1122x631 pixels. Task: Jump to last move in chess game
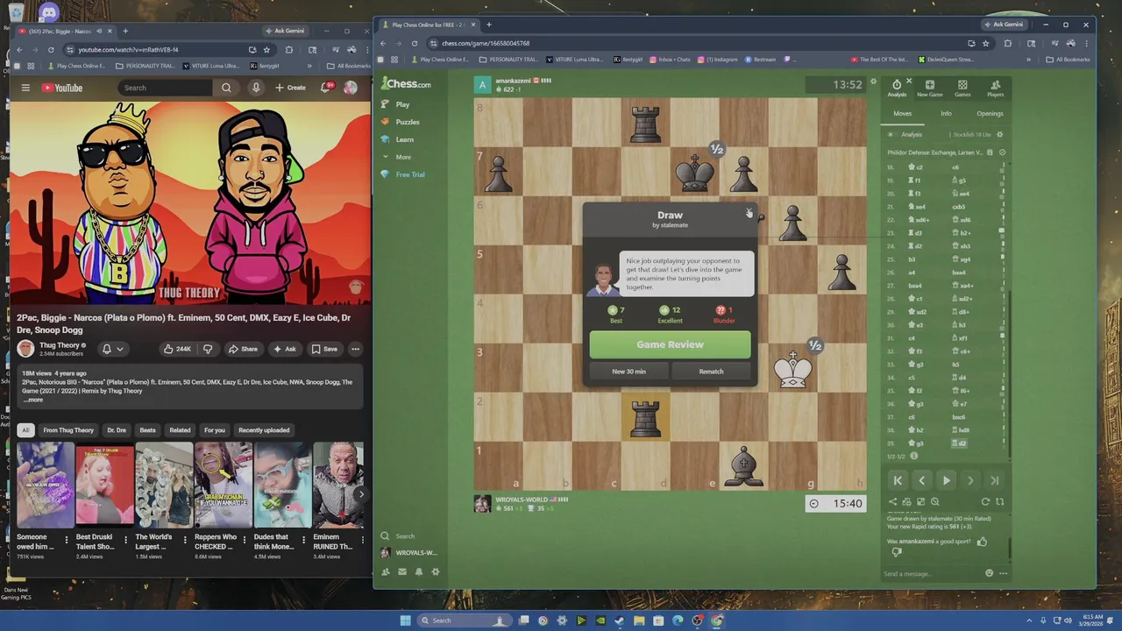(x=994, y=480)
